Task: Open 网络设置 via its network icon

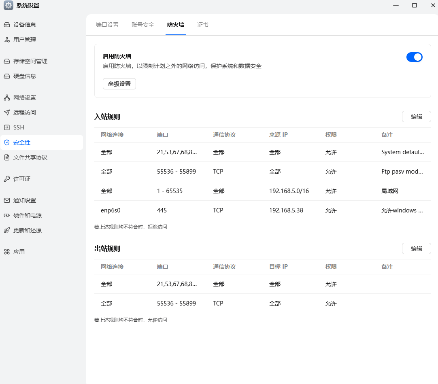Action: click(7, 98)
